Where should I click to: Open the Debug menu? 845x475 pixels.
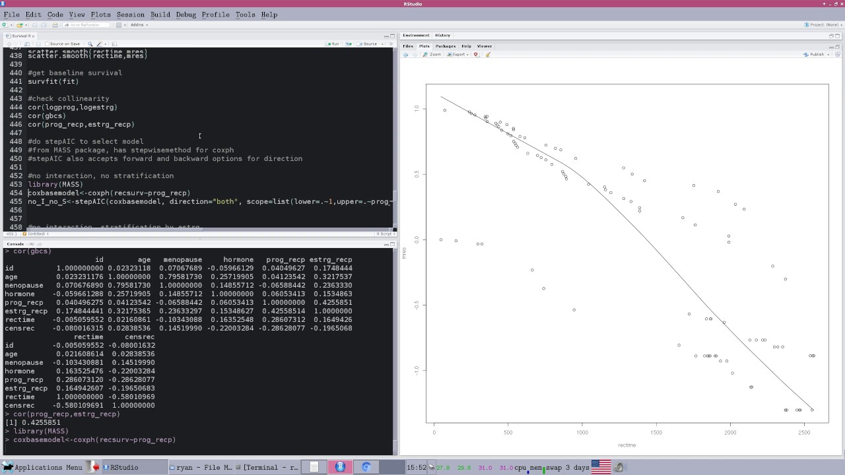tap(186, 15)
